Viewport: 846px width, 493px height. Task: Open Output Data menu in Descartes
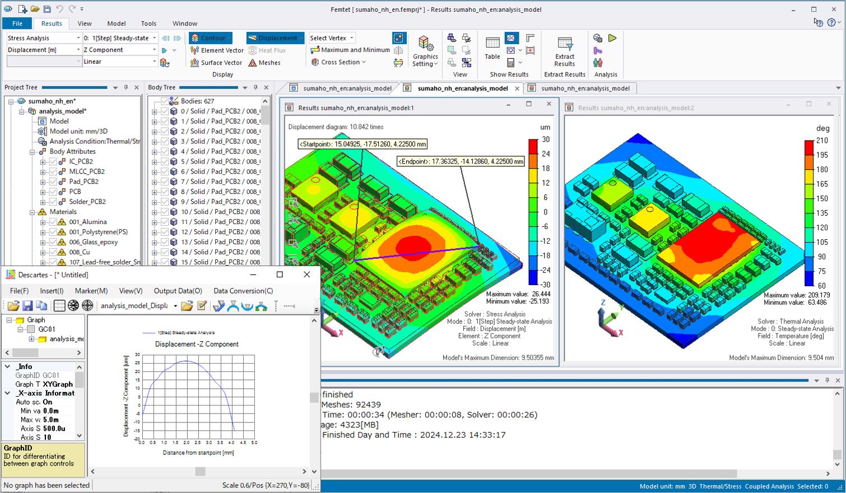178,291
